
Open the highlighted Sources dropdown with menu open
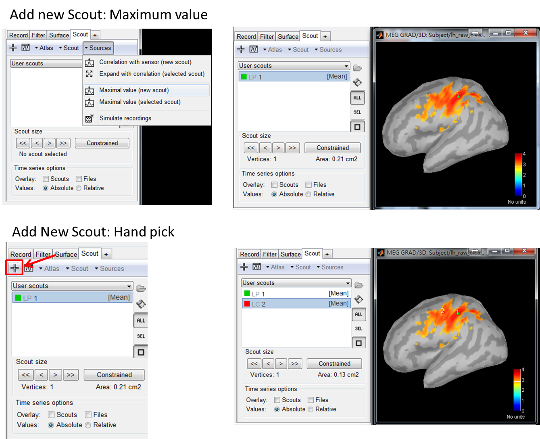tap(98, 48)
